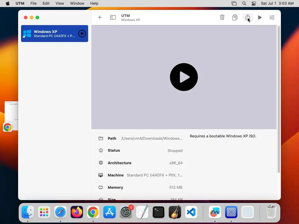
Task: Launch Firefox from the Dock
Action: click(77, 212)
